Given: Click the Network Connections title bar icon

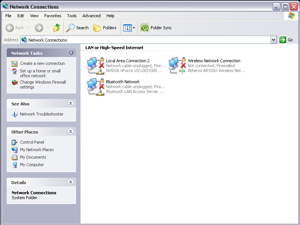Looking at the screenshot, I should coord(5,7).
